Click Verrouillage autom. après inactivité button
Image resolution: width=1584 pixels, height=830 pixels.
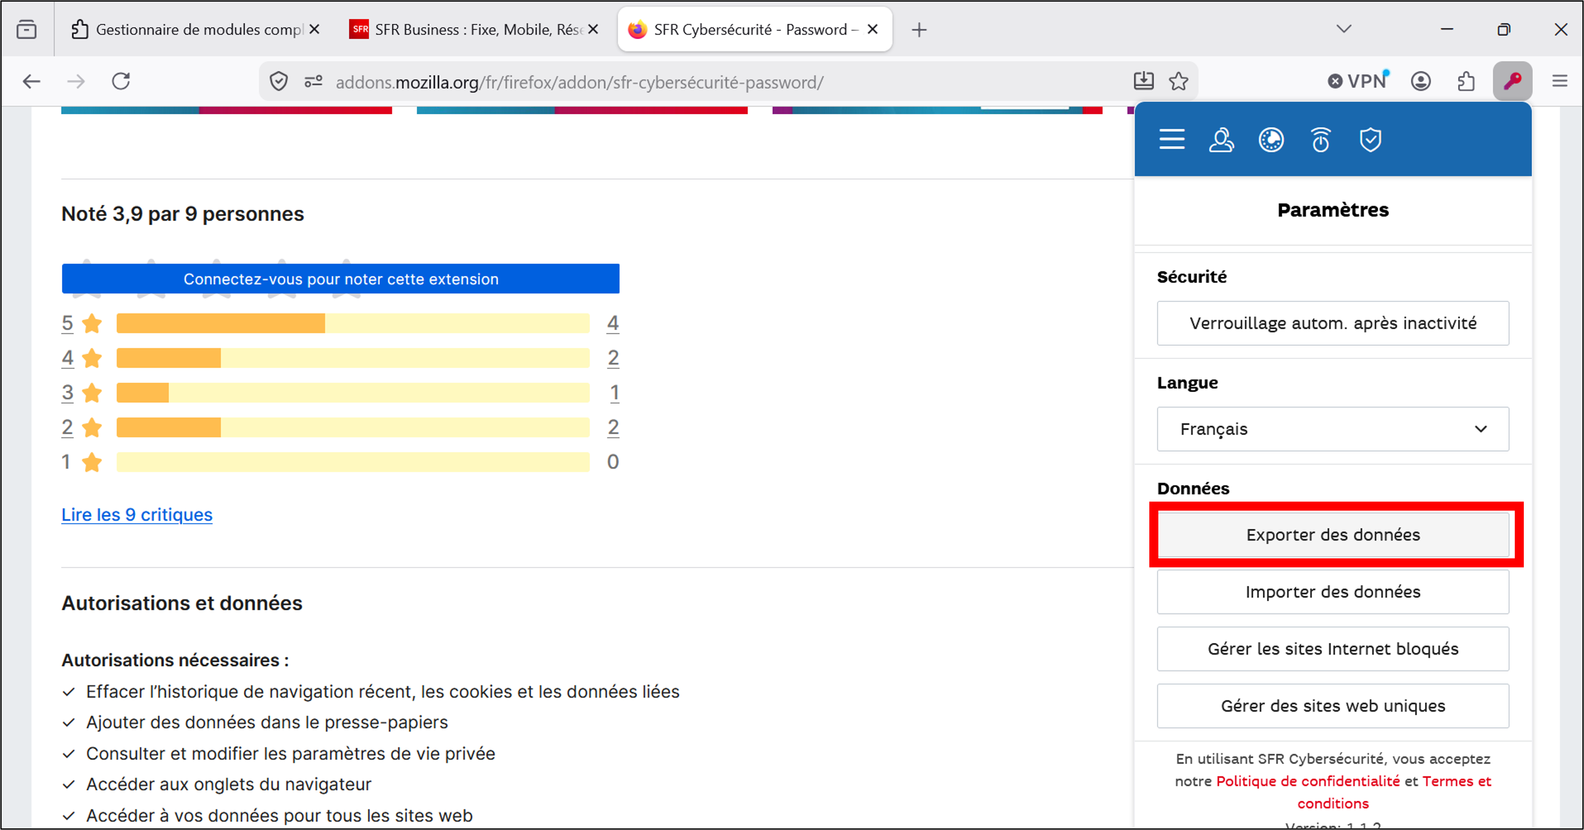(1332, 323)
